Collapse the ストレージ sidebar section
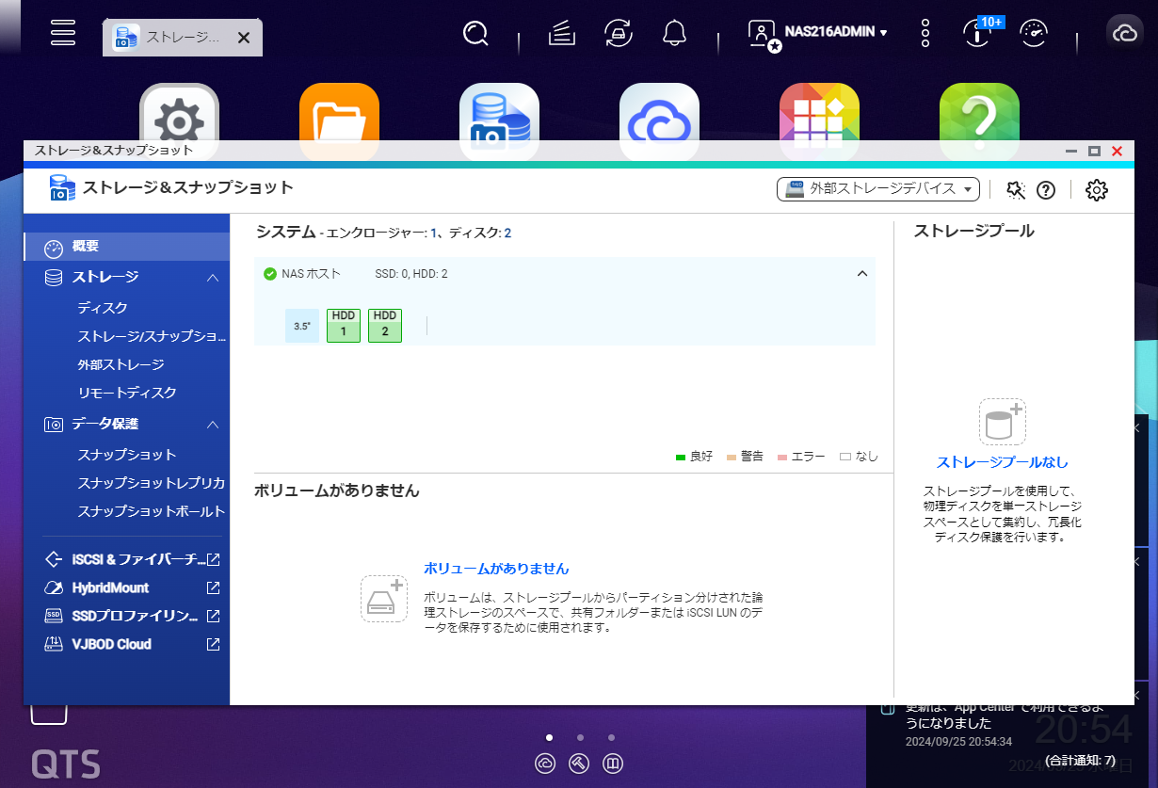The width and height of the screenshot is (1158, 788). 213,277
